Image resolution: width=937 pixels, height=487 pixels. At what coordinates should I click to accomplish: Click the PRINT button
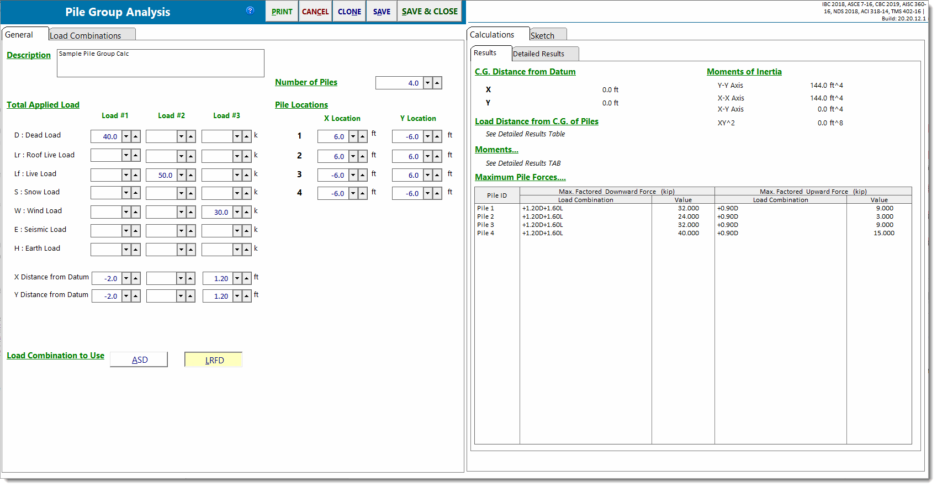282,12
